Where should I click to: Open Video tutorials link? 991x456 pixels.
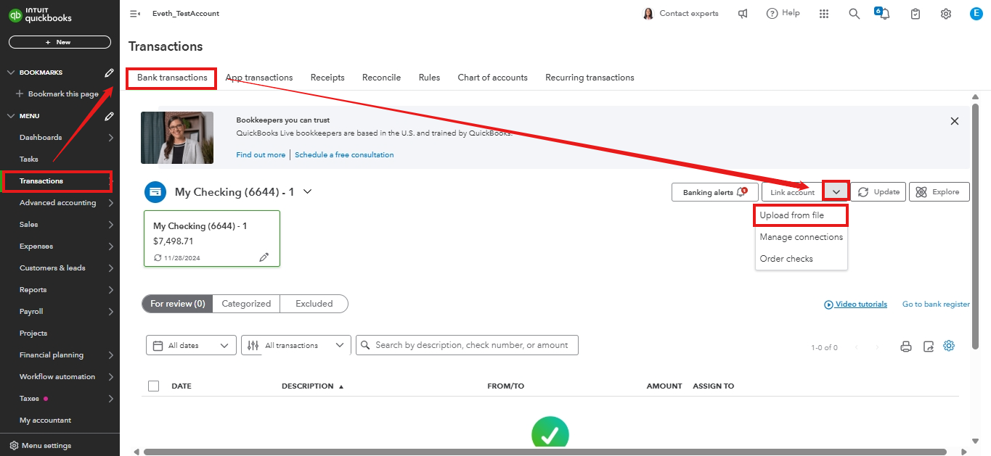[855, 304]
